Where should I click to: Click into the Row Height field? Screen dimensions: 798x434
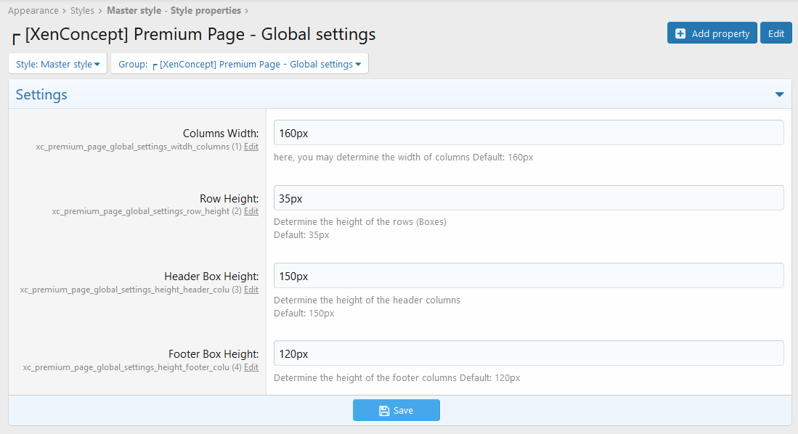click(529, 198)
